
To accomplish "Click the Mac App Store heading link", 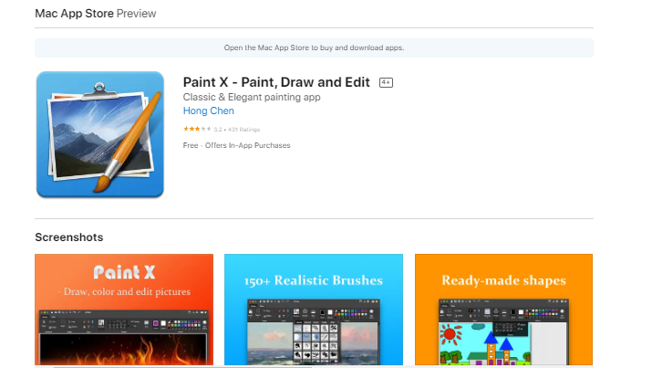I will [x=74, y=14].
